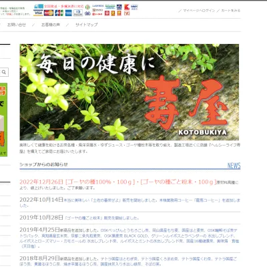Image resolution: width=267 pixels, height=267 pixels.
Task: Click the blue delivery truck icon
Action: click(39, 7)
